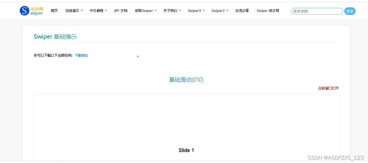
Task: Click the Swiper 中文网 logo
Action: pyautogui.click(x=31, y=11)
